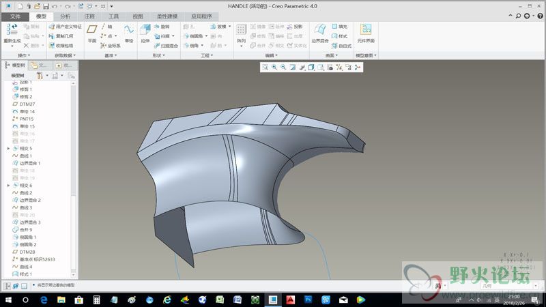546x307 pixels.
Task: Toggle annotation display in graphics toolbar
Action: coord(348,67)
